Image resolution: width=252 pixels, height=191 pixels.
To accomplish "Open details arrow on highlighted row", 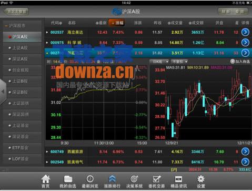I will click(x=245, y=53).
